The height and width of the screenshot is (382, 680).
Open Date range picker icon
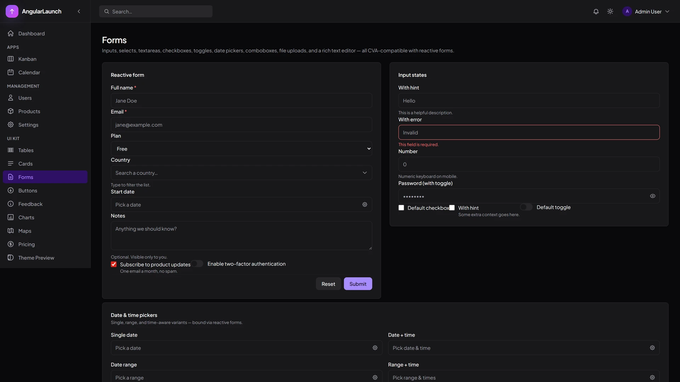(375, 377)
